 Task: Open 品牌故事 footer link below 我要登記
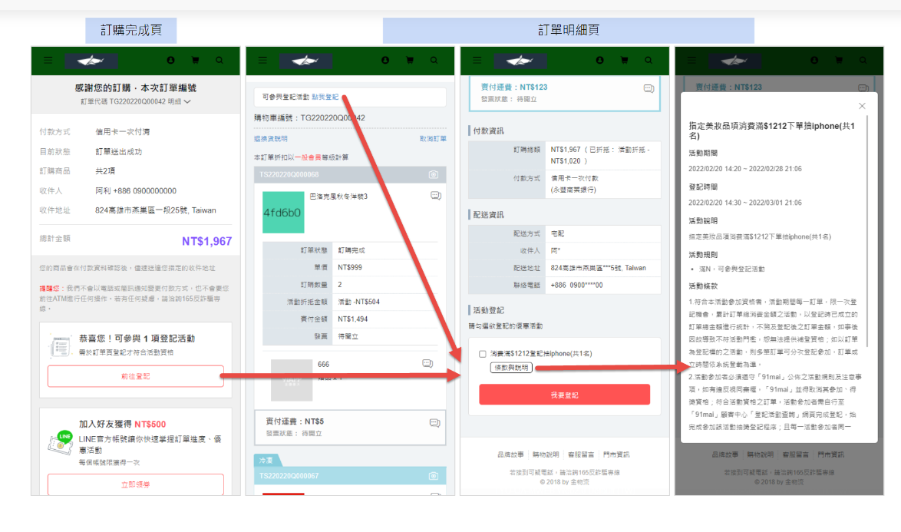tap(512, 454)
